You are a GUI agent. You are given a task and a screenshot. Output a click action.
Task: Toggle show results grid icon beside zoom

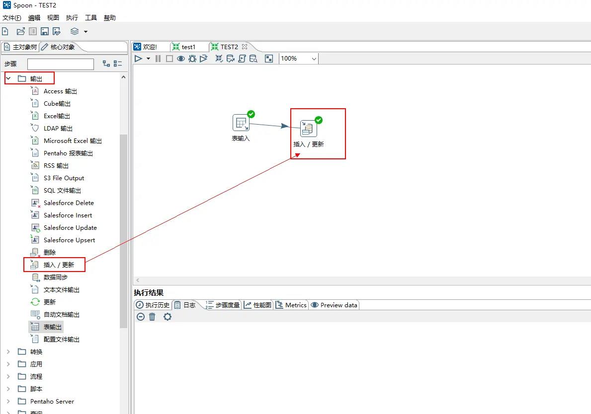[269, 59]
